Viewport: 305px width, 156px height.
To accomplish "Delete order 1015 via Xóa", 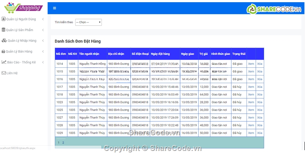I will (260, 71).
